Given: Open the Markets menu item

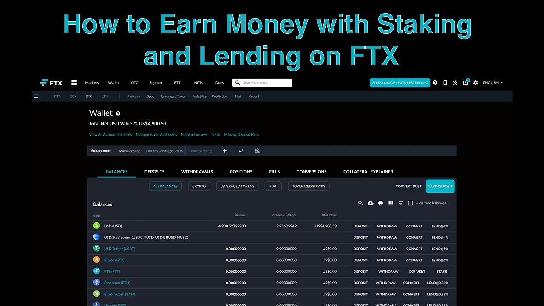Looking at the screenshot, I should pos(92,83).
